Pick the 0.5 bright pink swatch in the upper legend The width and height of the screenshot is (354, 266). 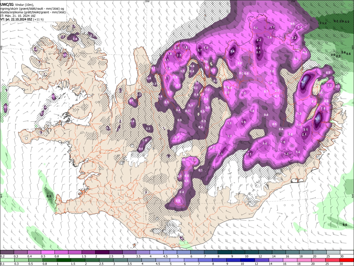click(48, 252)
